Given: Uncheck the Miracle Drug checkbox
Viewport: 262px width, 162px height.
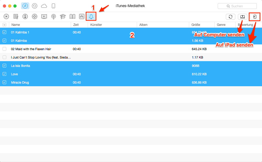Looking at the screenshot, I should pyautogui.click(x=4, y=82).
